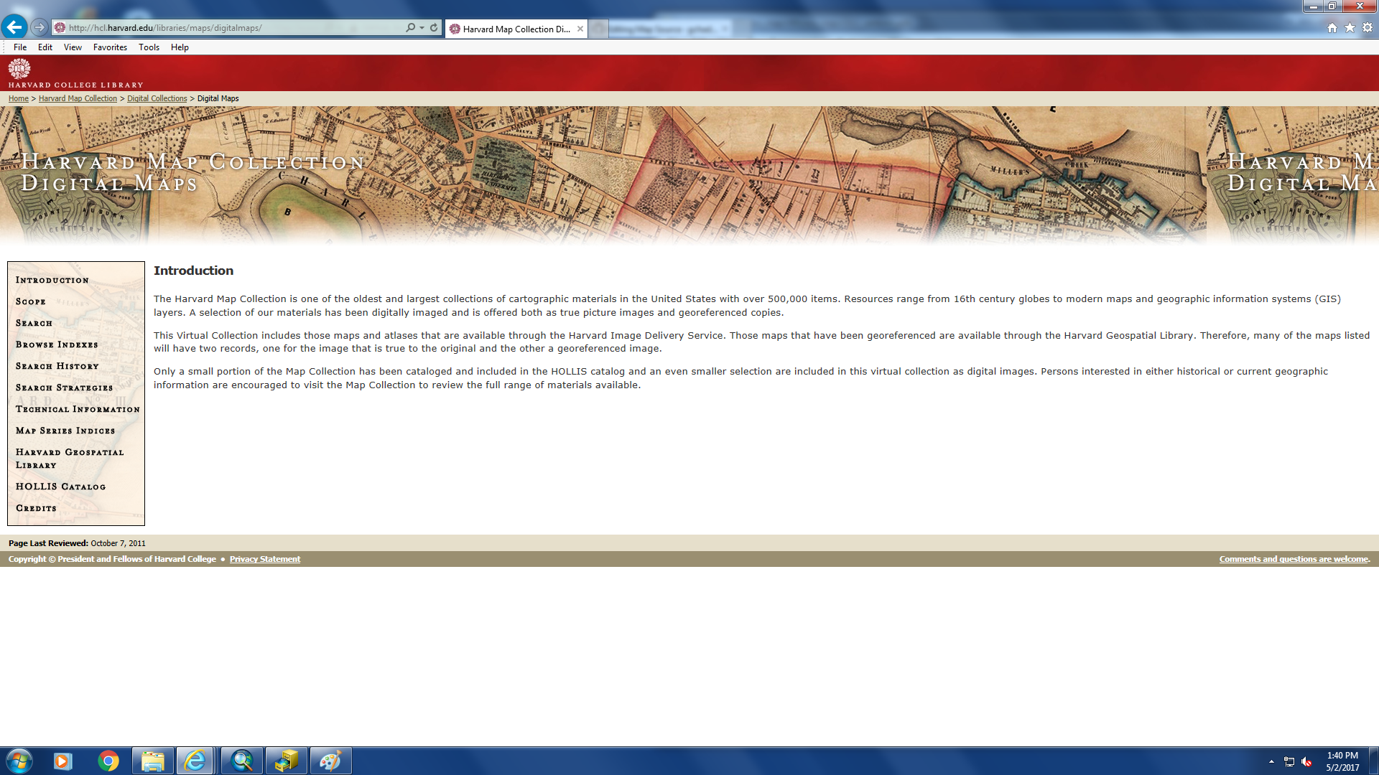Launch Google Chrome from taskbar
Screen dimensions: 1379x775
tap(108, 761)
